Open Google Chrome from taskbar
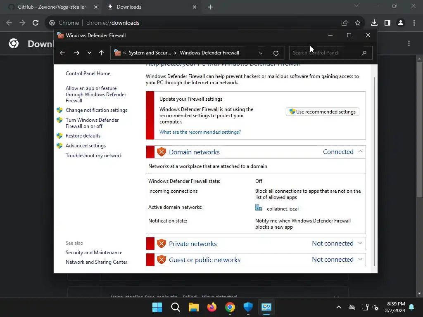The image size is (423, 317). point(230,307)
